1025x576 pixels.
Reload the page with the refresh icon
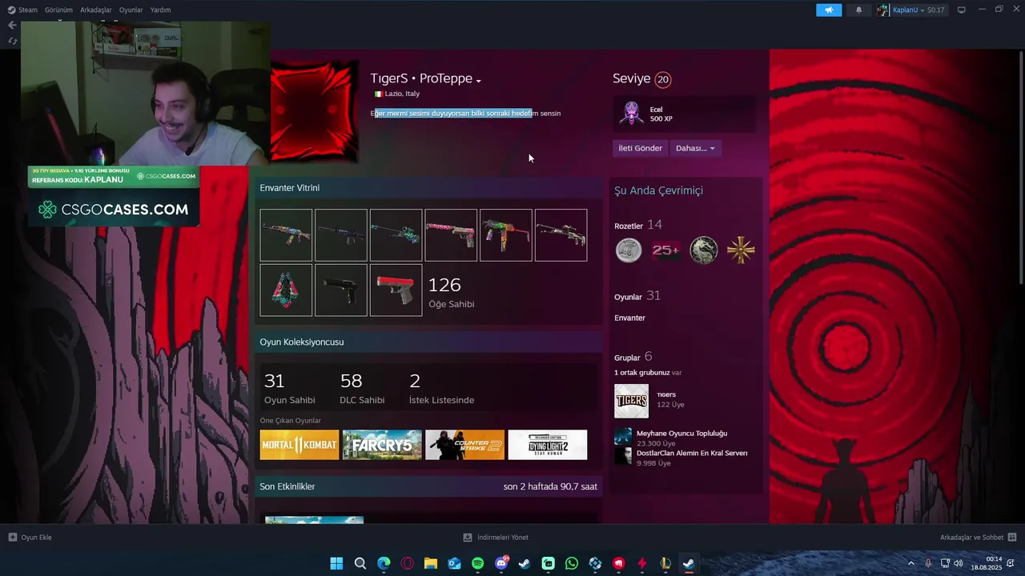[11, 41]
